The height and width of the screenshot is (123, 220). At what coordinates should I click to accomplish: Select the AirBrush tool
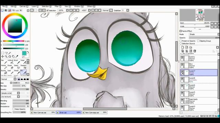[11, 61]
